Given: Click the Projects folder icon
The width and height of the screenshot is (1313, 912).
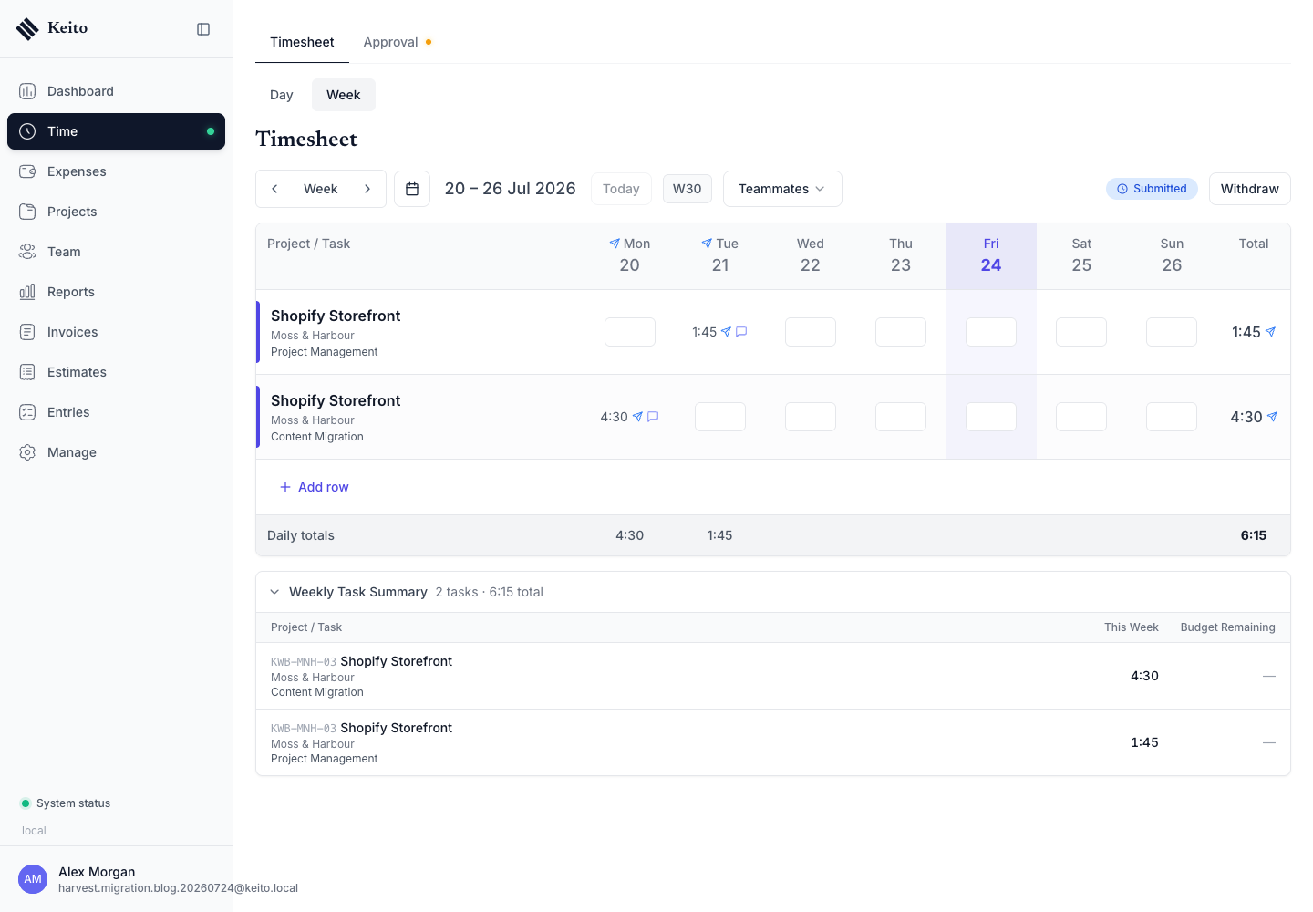Looking at the screenshot, I should point(27,212).
